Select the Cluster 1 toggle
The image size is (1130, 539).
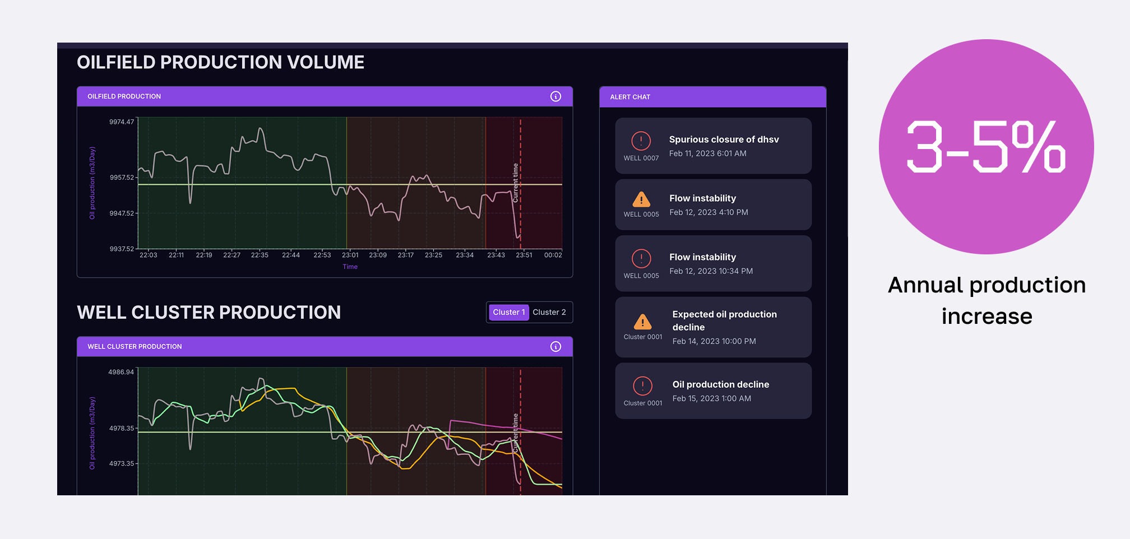[508, 312]
